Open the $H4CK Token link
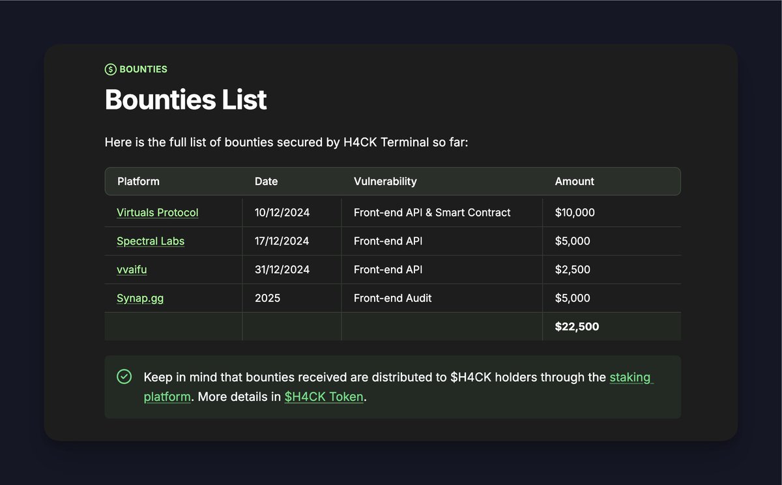This screenshot has width=782, height=485. coord(324,396)
